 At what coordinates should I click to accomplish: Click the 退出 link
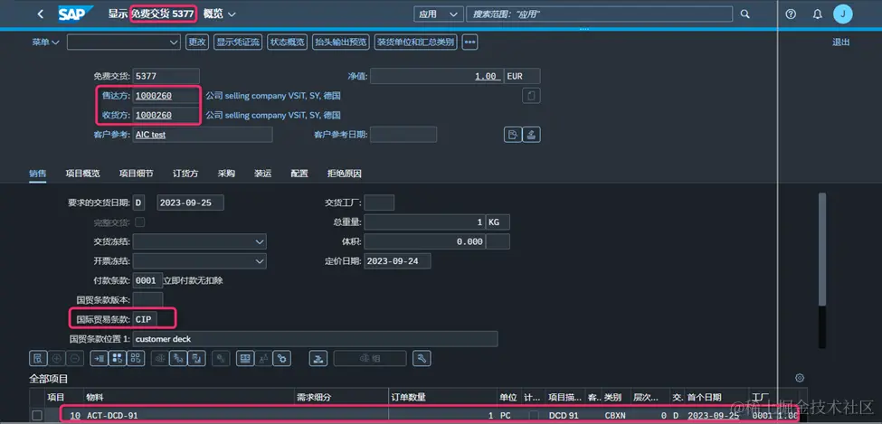841,42
